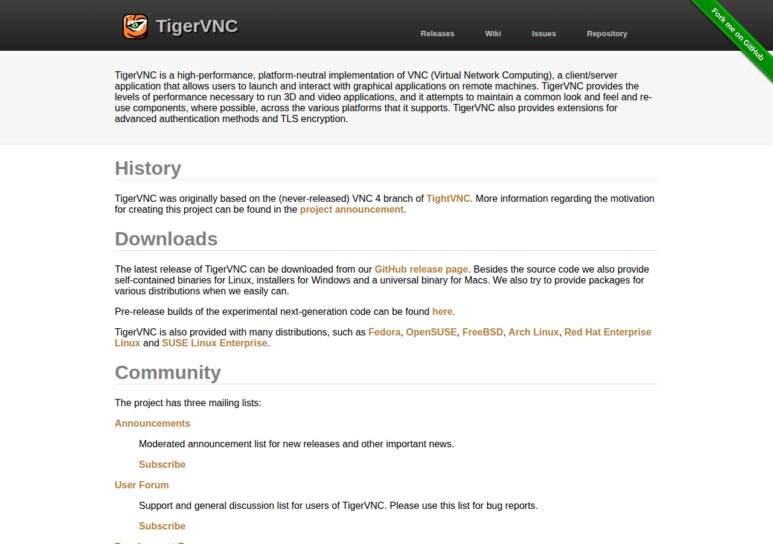Go to the Wiki page
Screen dimensions: 773x544
pyautogui.click(x=493, y=34)
